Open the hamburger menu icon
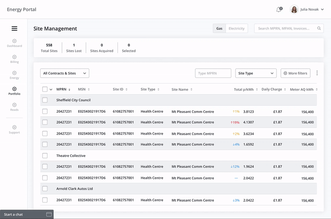The width and height of the screenshot is (331, 219). point(14,29)
